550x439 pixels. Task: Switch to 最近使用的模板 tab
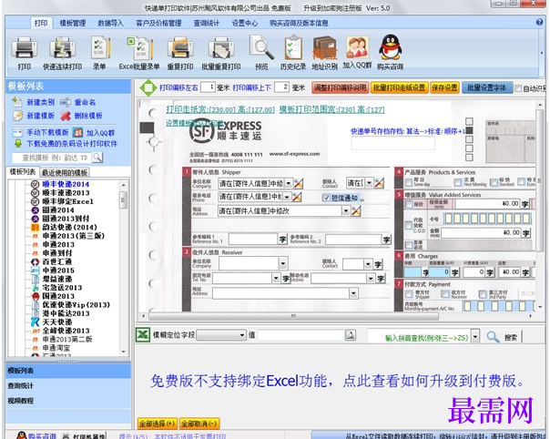point(65,172)
